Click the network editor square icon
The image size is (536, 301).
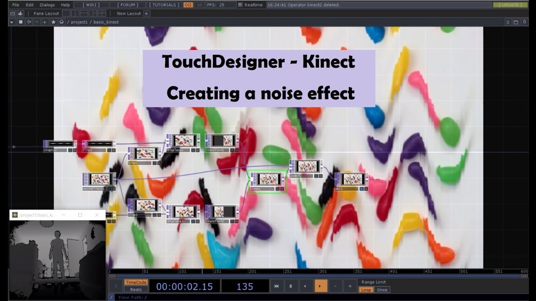21,22
